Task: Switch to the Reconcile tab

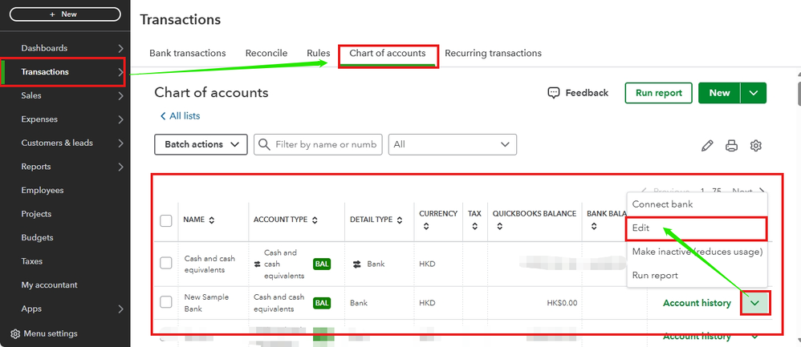Action: (266, 53)
